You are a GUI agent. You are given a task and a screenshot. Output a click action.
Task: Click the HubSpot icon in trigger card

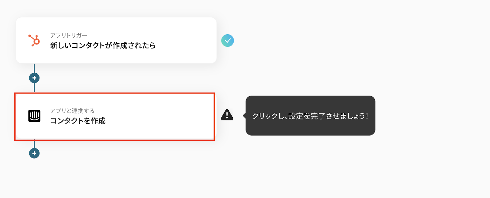click(x=34, y=40)
